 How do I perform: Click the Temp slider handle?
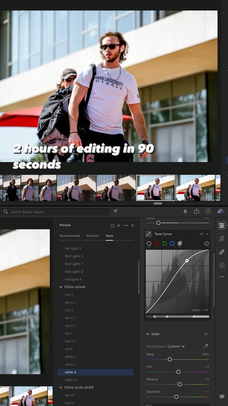(x=170, y=359)
